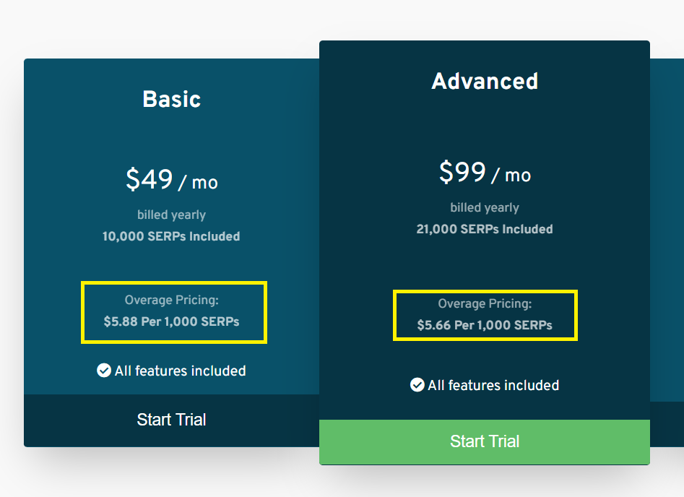Click 'All features included' label in Advanced card
The width and height of the screenshot is (684, 497).
tap(493, 385)
